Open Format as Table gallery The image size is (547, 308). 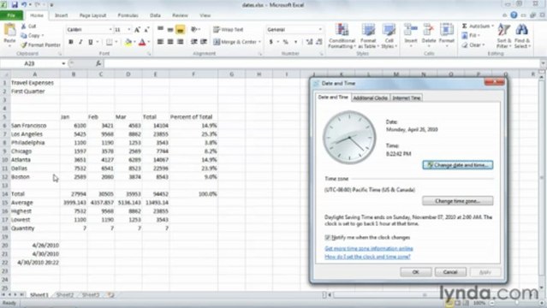368,36
